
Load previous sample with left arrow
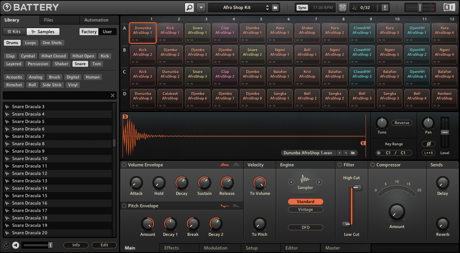coord(339,153)
